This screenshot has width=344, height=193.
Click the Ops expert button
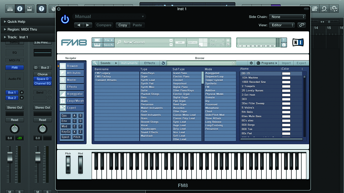point(66,116)
